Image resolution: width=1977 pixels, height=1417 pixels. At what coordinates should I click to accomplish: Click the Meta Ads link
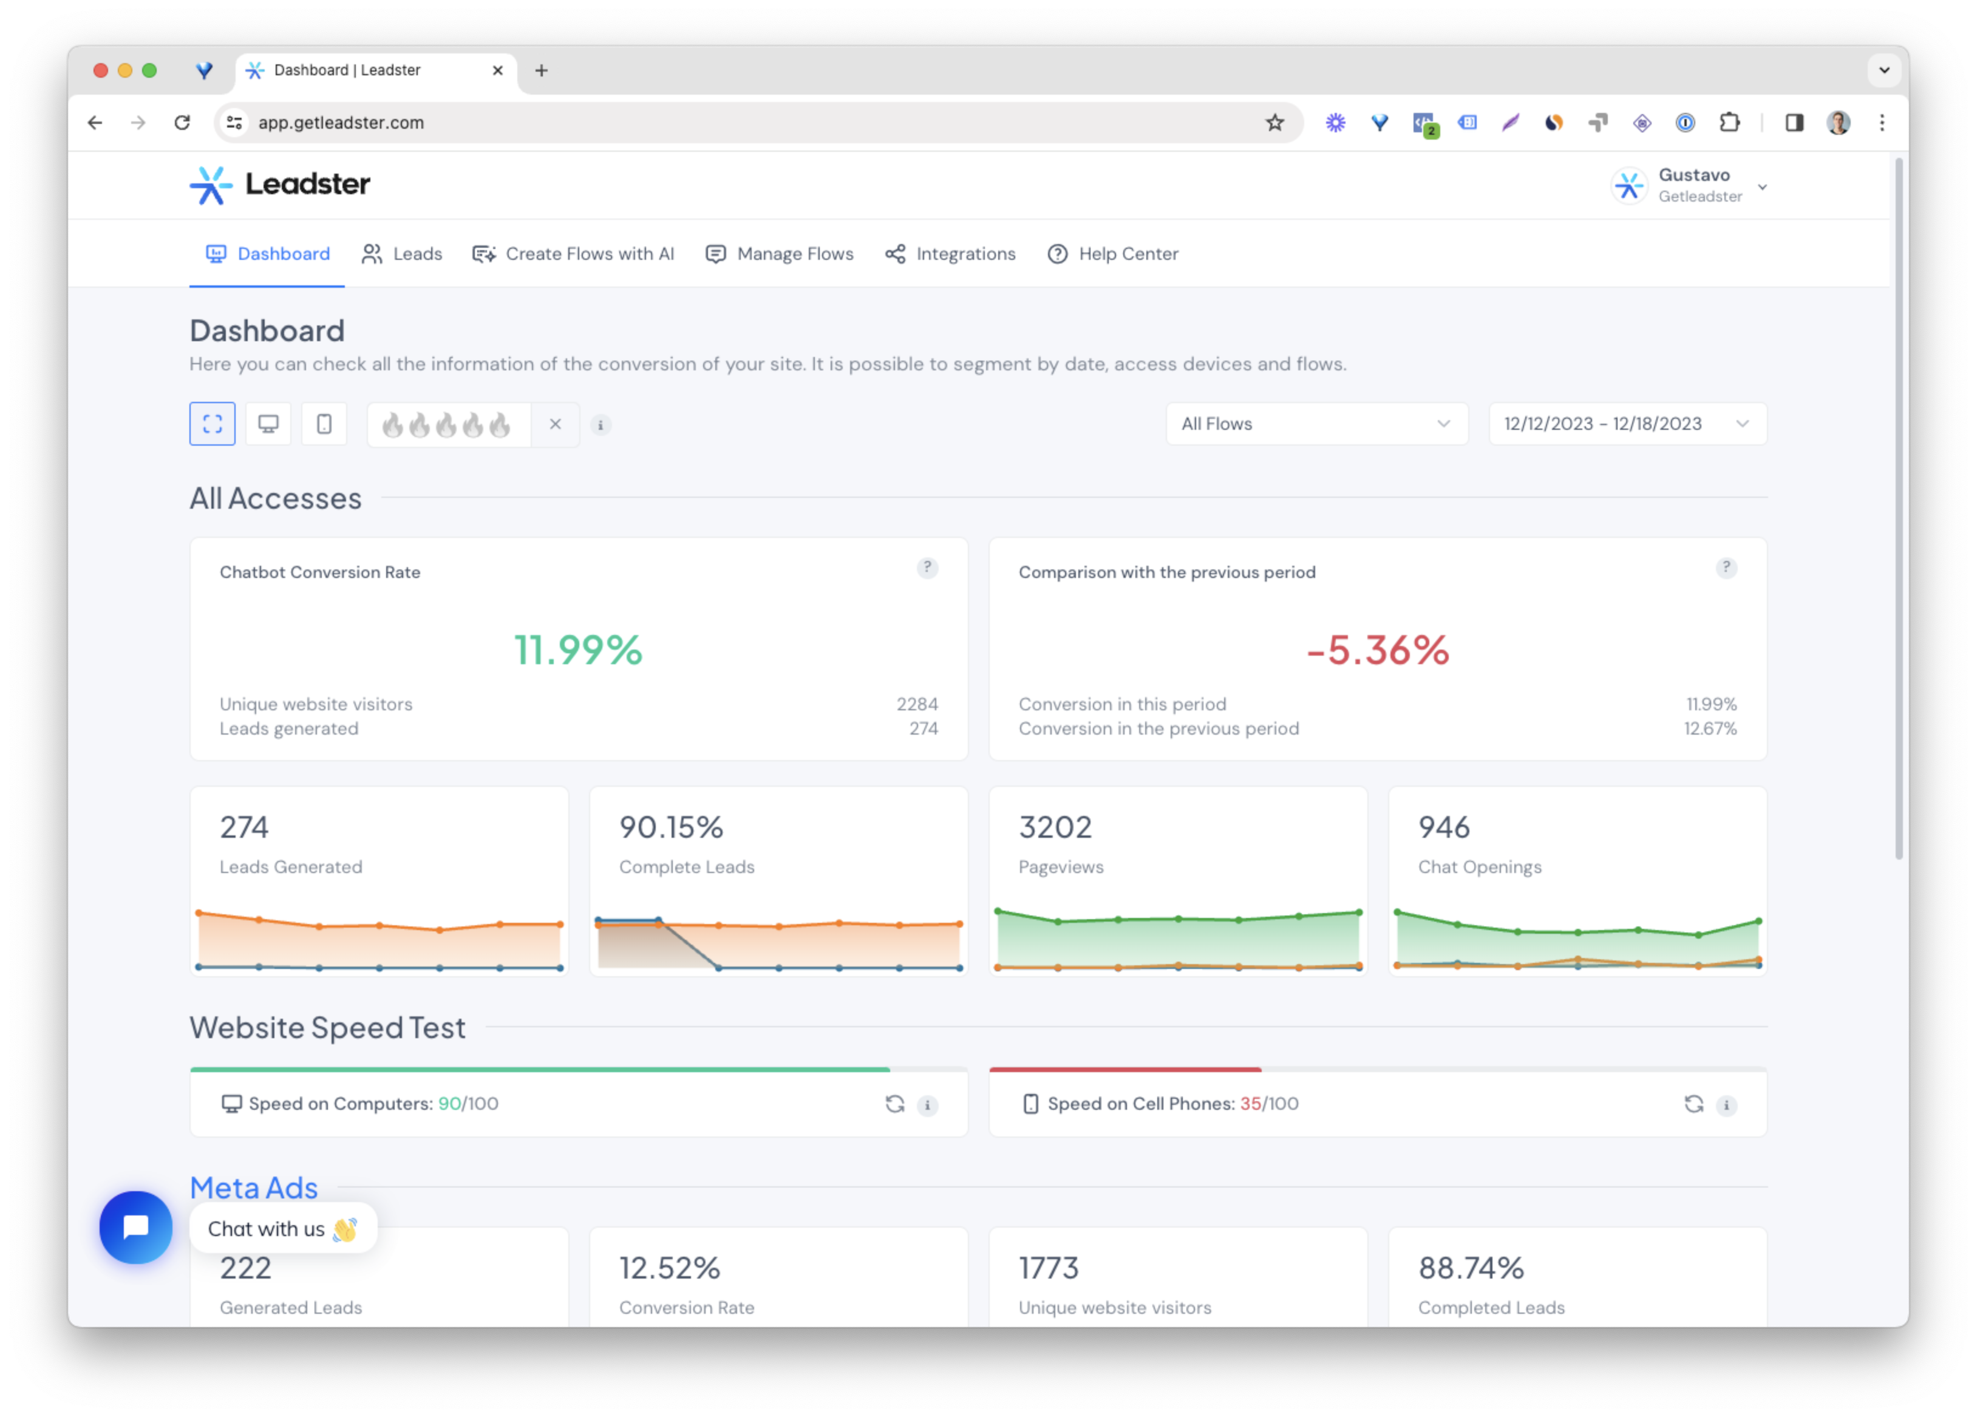(253, 1187)
